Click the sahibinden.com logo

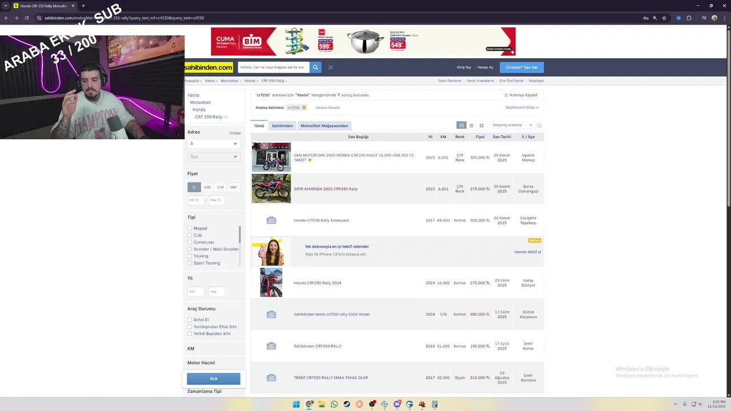coord(208,67)
